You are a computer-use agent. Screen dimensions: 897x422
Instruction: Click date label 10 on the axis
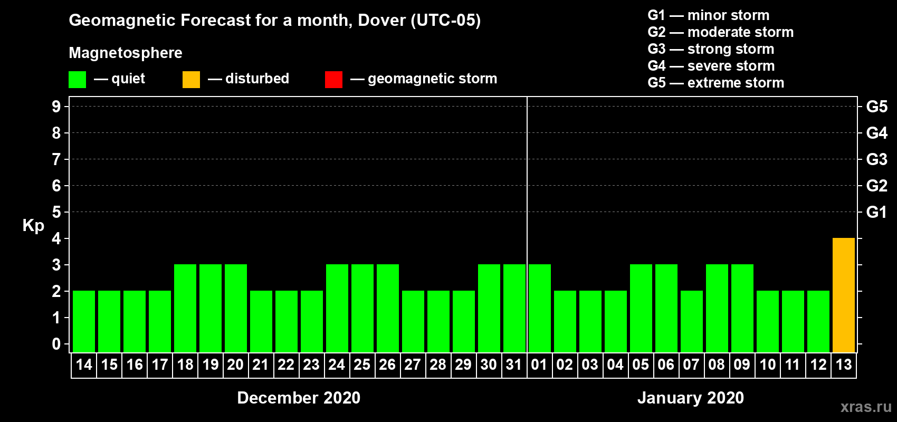pos(768,365)
